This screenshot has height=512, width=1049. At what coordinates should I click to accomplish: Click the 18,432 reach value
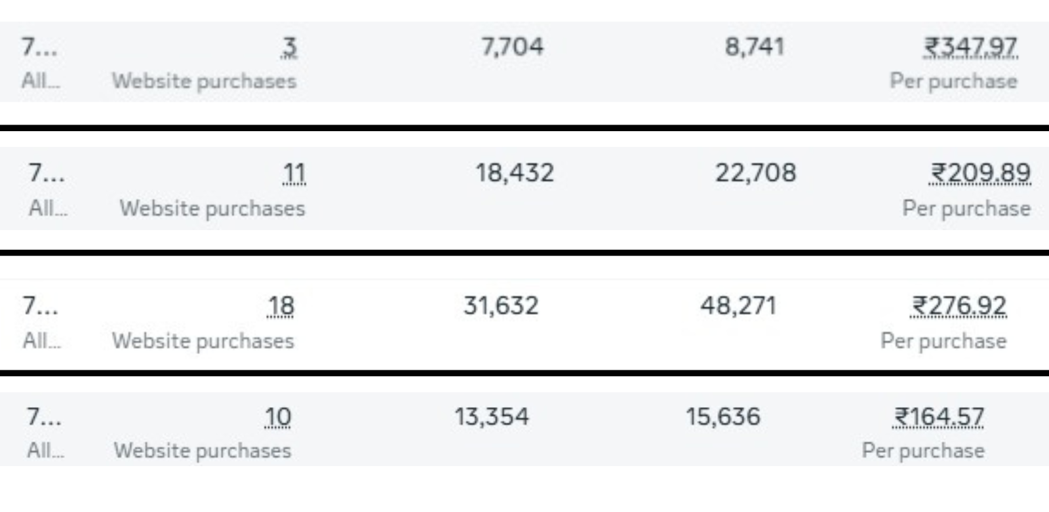515,174
